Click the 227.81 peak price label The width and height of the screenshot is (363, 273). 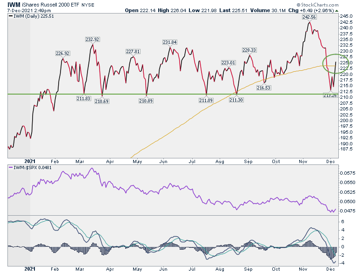pyautogui.click(x=133, y=51)
